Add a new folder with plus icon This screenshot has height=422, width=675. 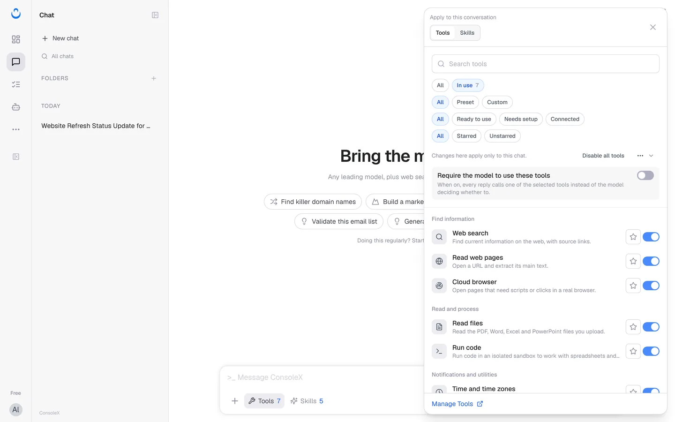(x=154, y=78)
